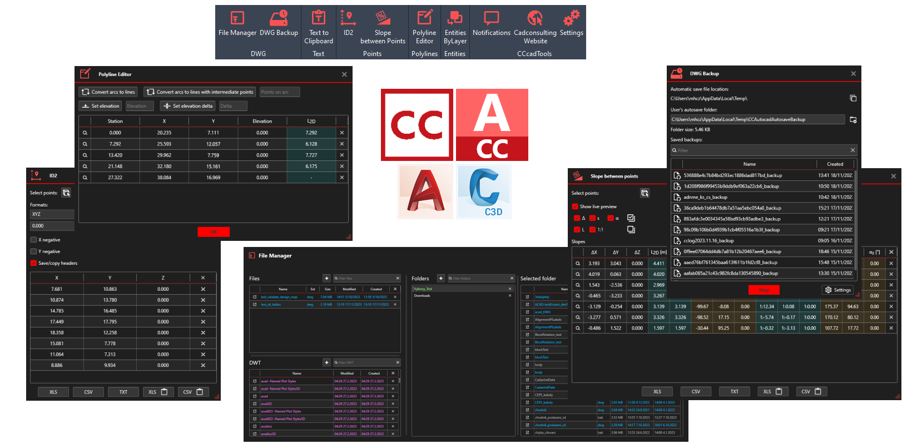Start the ID2 points tool in ribbon
917x444 pixels.
(348, 24)
